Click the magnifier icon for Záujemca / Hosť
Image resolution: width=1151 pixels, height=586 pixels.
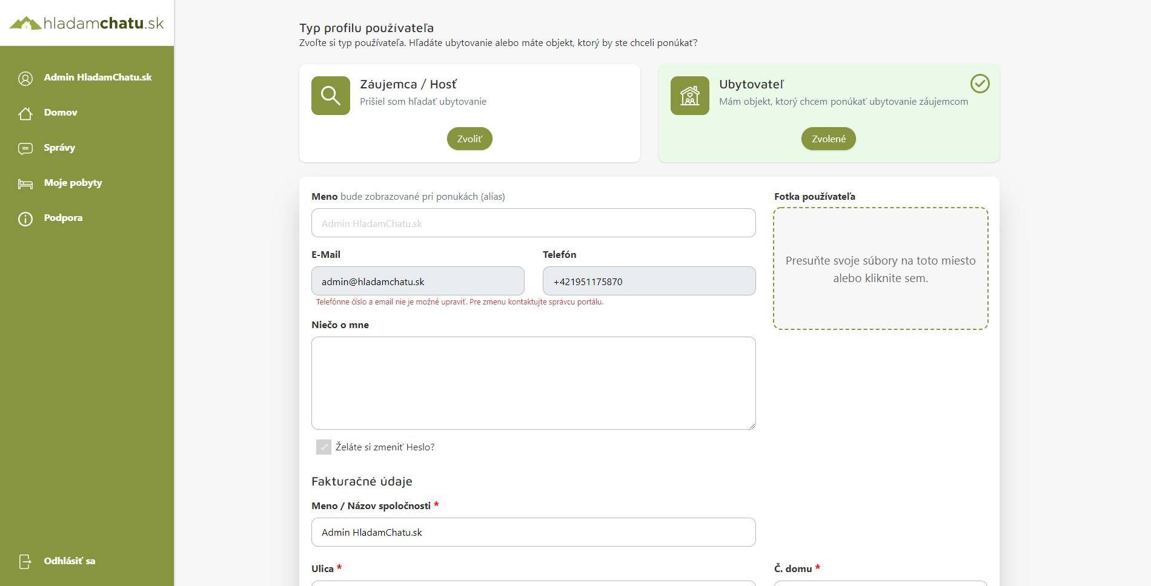331,96
